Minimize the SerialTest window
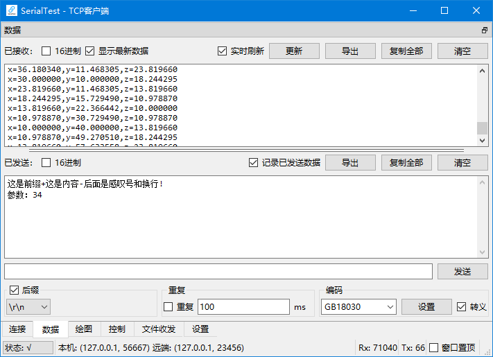The image size is (493, 357). [413, 10]
